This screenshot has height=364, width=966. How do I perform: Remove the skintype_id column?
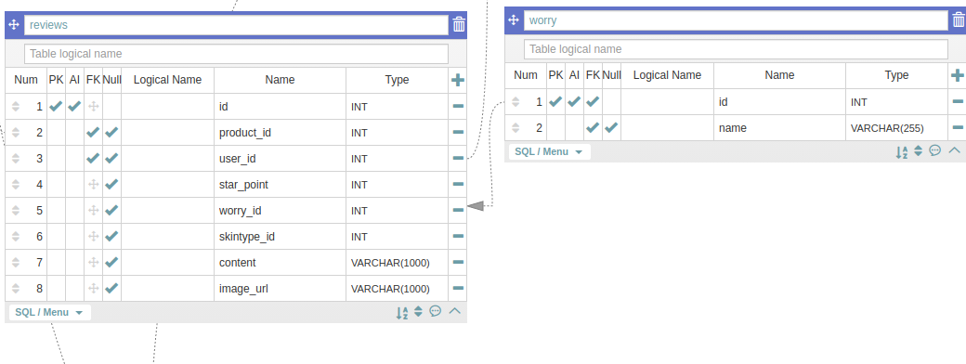458,236
